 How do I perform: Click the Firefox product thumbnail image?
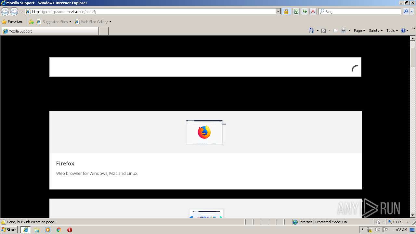point(206,132)
